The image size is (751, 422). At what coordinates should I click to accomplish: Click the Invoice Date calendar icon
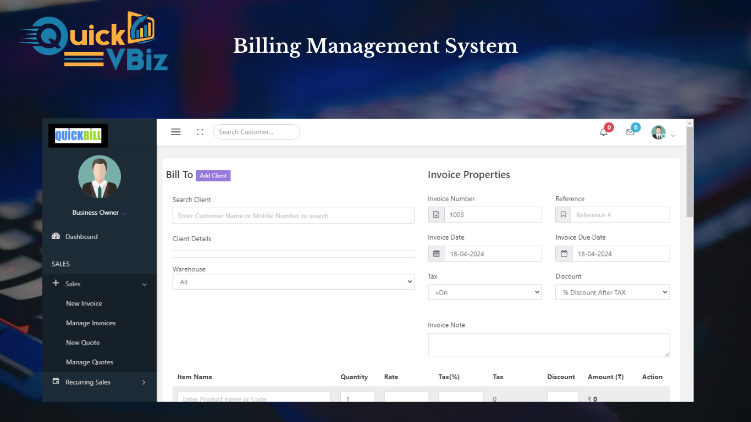point(437,254)
